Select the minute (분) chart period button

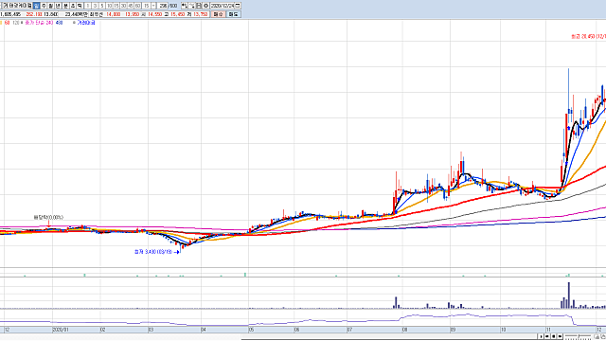click(65, 6)
